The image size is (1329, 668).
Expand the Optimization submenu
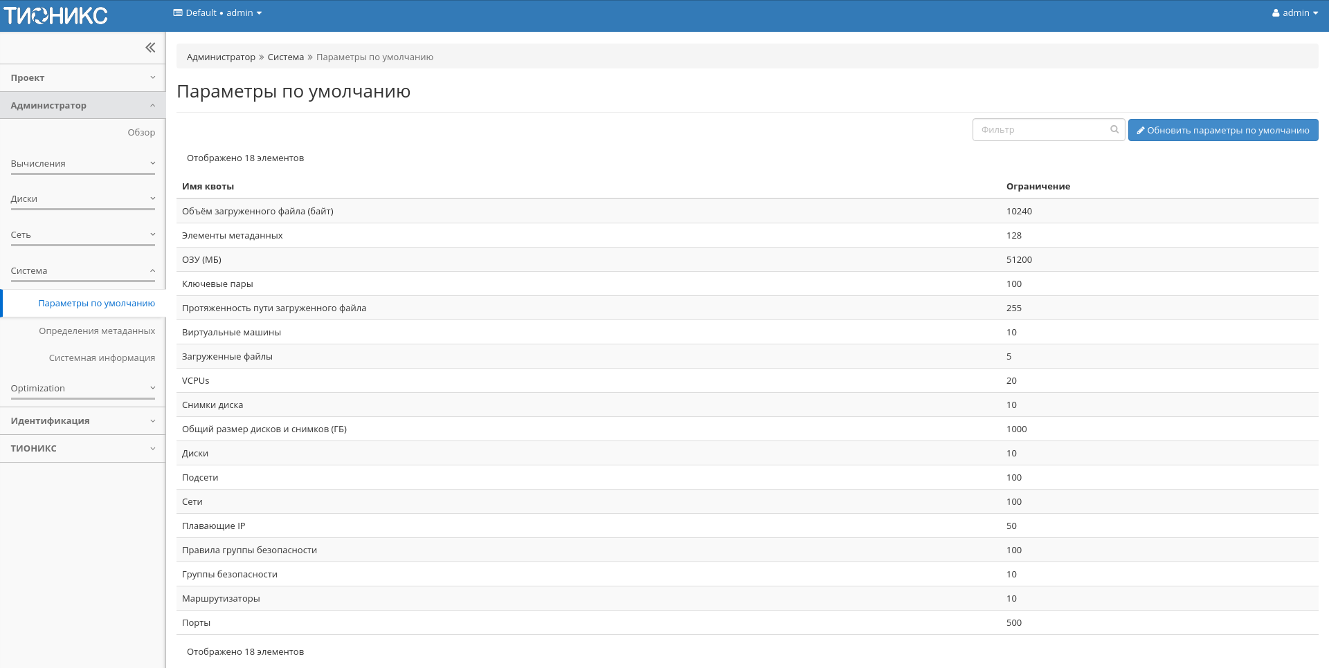click(82, 389)
